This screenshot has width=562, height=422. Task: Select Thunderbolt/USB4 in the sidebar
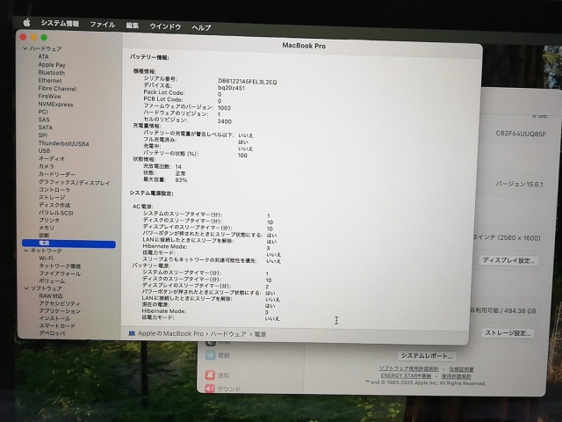point(63,143)
